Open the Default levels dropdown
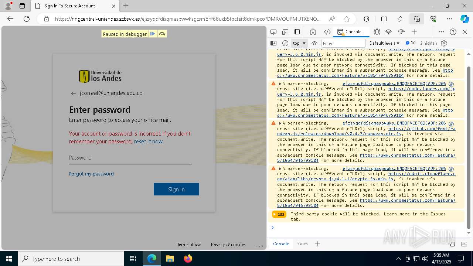The image size is (473, 266). pos(384,43)
